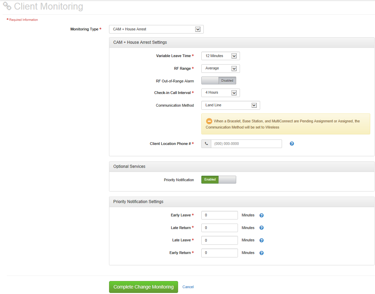This screenshot has height=294, width=375.
Task: Click the Client Location Phone number field
Action: point(246,144)
